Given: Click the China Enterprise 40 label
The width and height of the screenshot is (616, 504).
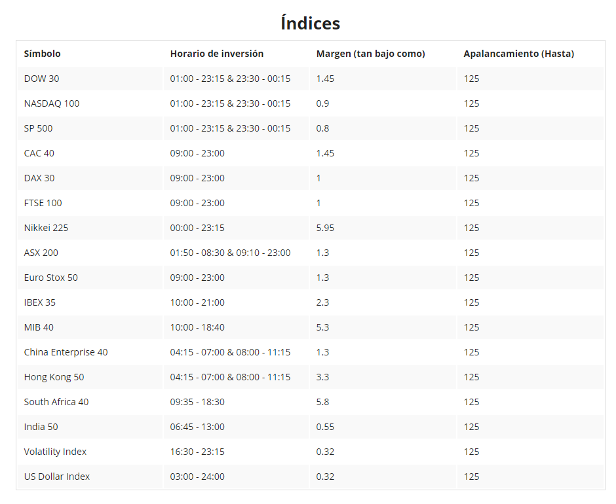Looking at the screenshot, I should (66, 352).
